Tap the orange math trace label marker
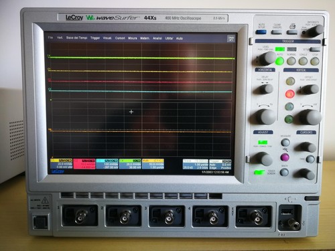The width and height of the screenshot is (335, 251). [x=50, y=129]
